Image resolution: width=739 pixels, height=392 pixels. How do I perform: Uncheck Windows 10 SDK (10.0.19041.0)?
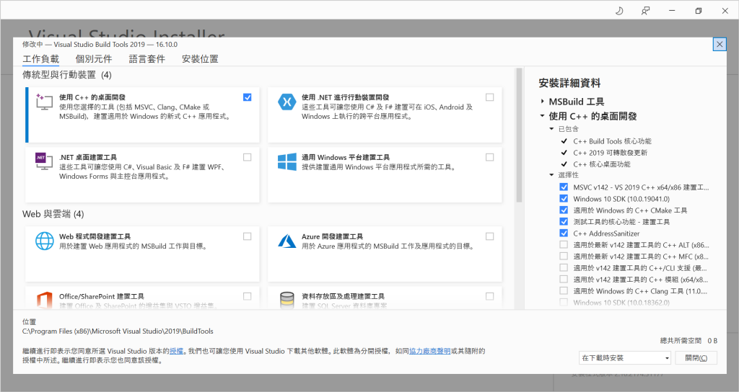click(564, 199)
